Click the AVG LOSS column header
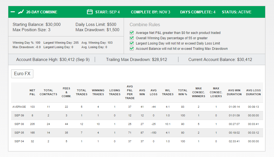This screenshot has height=157, width=274. coord(153,92)
